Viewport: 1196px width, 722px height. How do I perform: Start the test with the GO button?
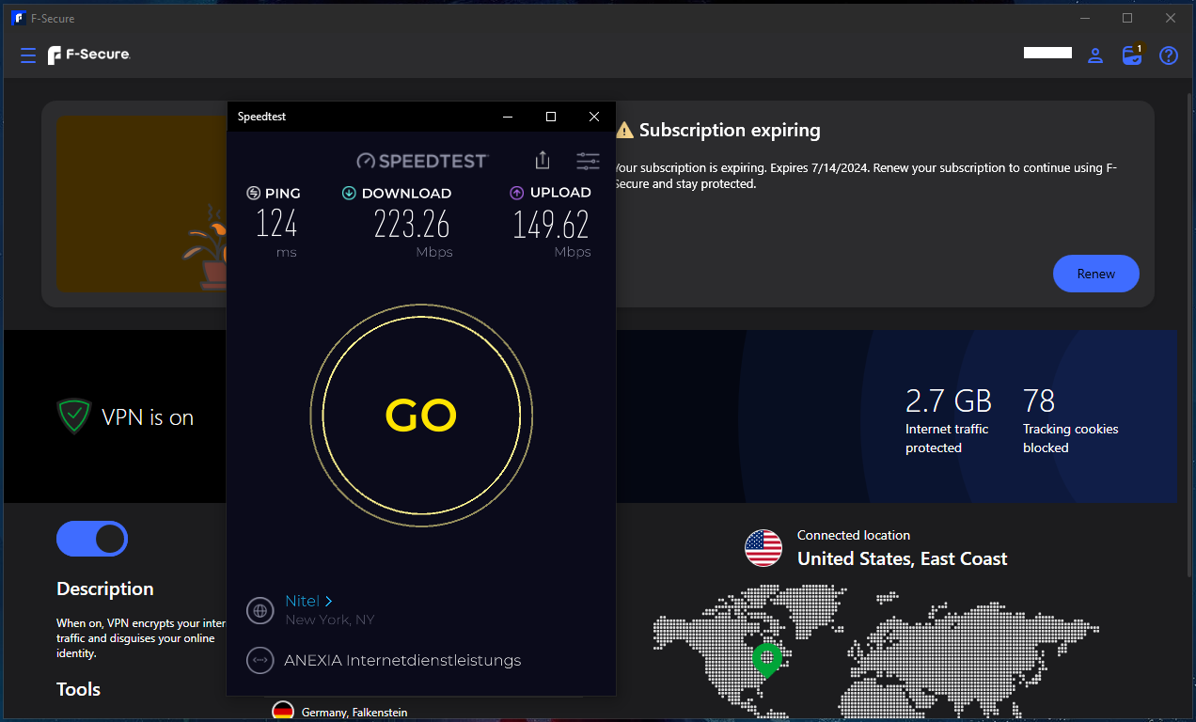click(x=421, y=416)
